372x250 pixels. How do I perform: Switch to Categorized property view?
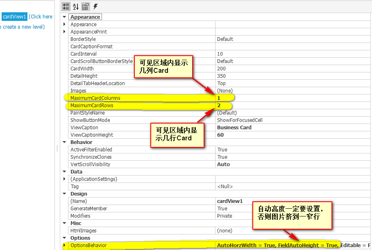click(66, 7)
